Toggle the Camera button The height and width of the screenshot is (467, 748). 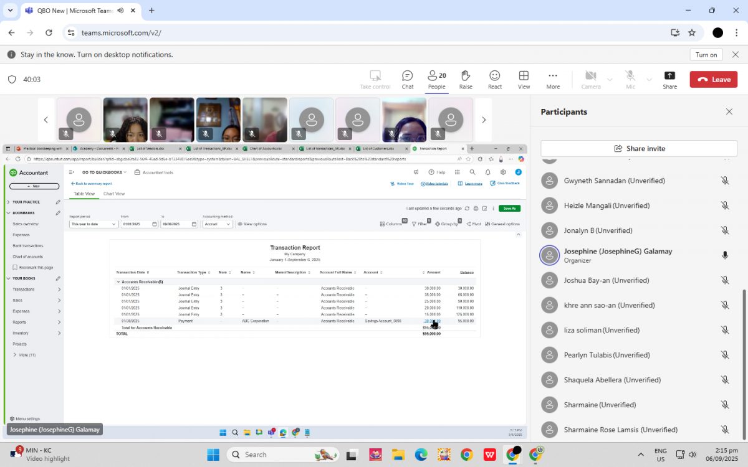click(590, 79)
